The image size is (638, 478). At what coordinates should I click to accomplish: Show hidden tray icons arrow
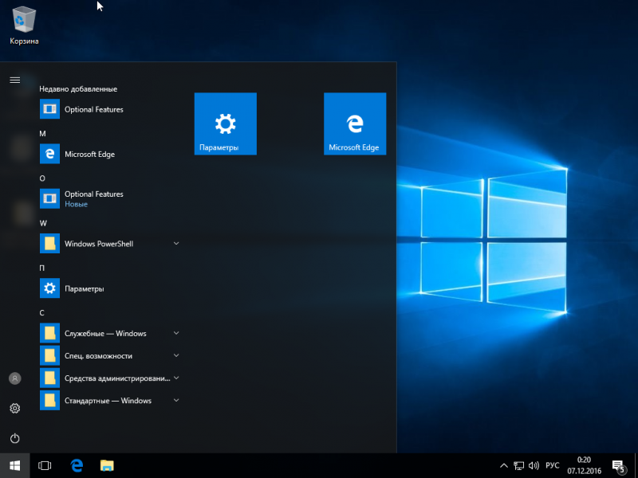(504, 465)
